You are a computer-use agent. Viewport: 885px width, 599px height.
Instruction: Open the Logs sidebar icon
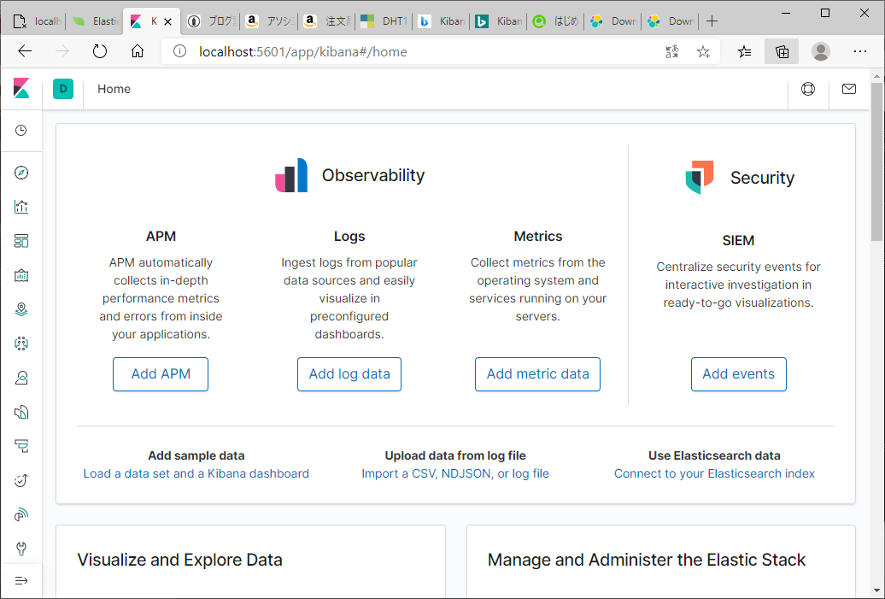(21, 412)
